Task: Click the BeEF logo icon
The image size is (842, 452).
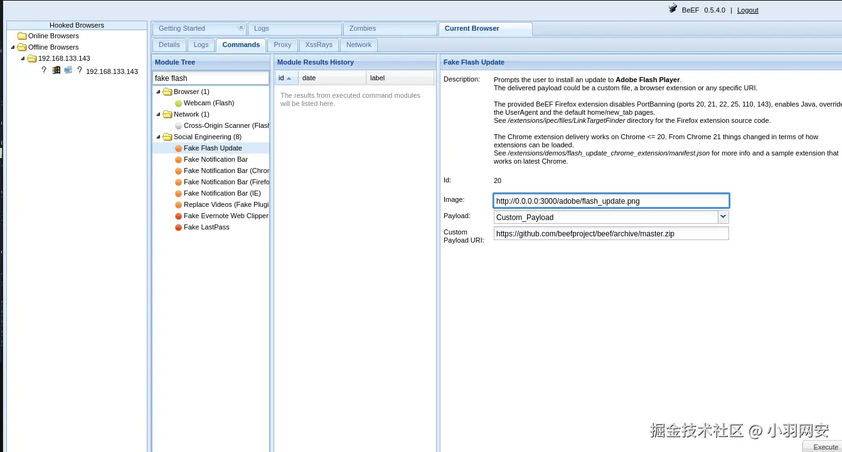Action: [673, 9]
